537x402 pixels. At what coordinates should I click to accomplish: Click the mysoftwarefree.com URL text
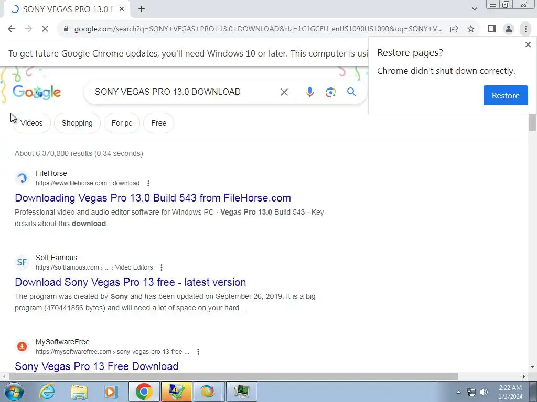tap(112, 352)
